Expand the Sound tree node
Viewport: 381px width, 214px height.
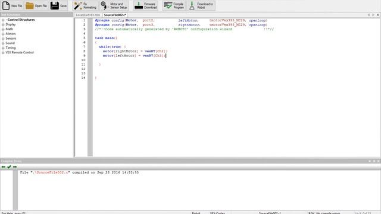3,43
